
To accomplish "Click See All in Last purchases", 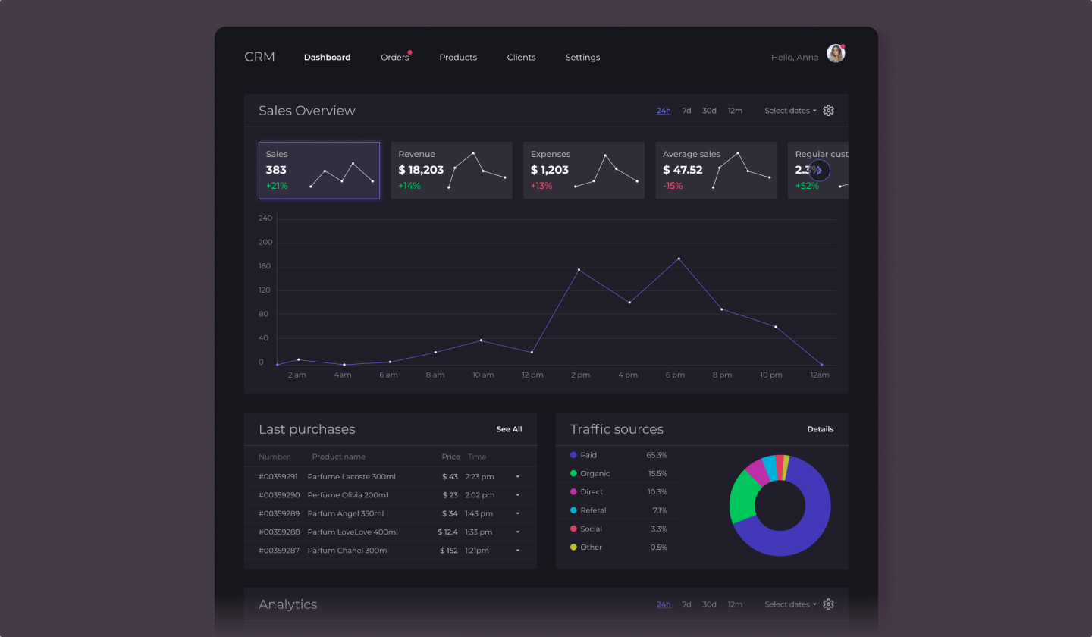I will (509, 429).
